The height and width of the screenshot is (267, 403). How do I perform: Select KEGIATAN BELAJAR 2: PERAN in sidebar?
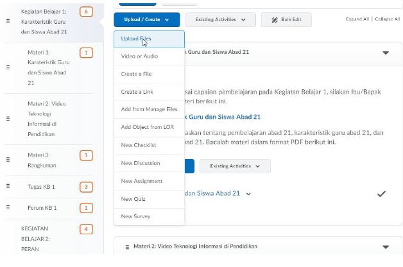[x=35, y=239]
